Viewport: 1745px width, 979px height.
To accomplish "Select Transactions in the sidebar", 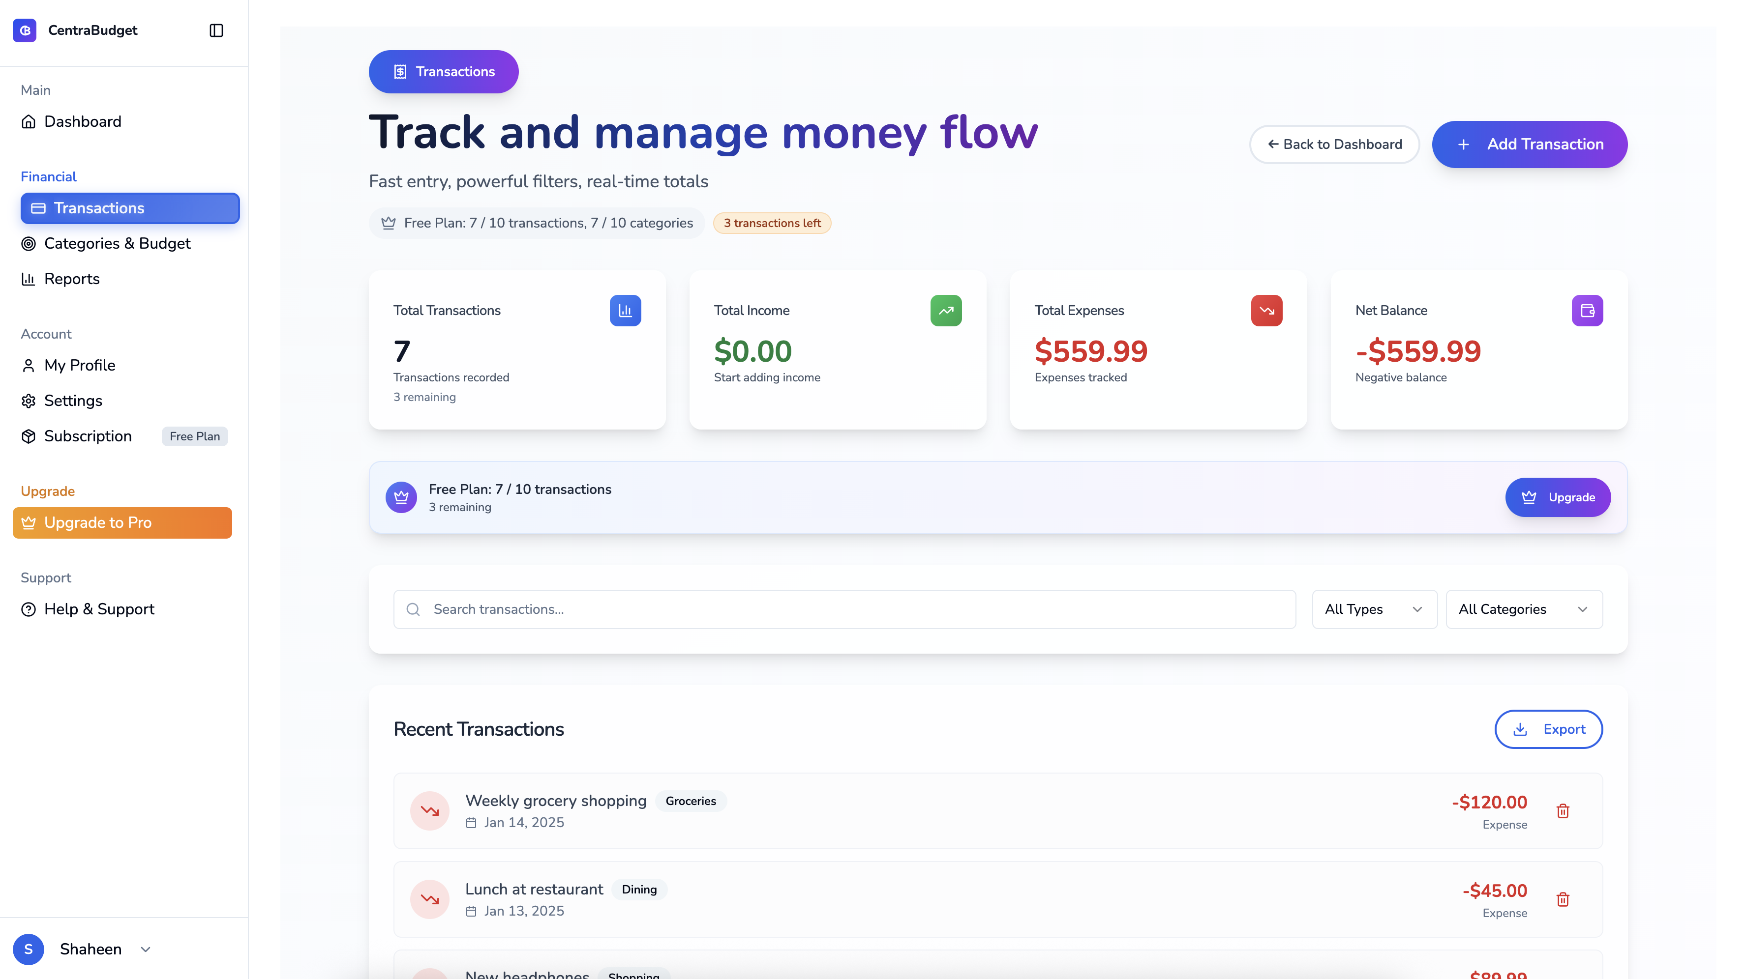I will [x=129, y=208].
